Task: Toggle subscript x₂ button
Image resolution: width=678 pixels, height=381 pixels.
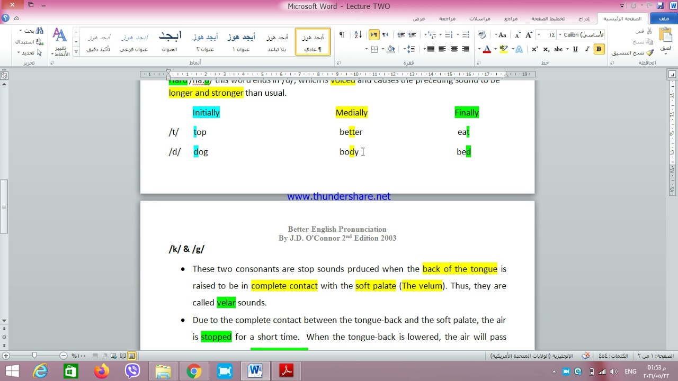Action: (x=546, y=49)
